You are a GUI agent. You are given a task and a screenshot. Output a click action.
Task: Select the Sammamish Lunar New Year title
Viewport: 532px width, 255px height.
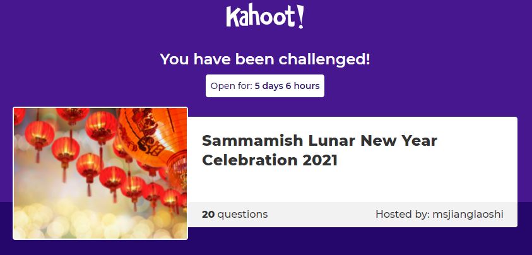(319, 150)
